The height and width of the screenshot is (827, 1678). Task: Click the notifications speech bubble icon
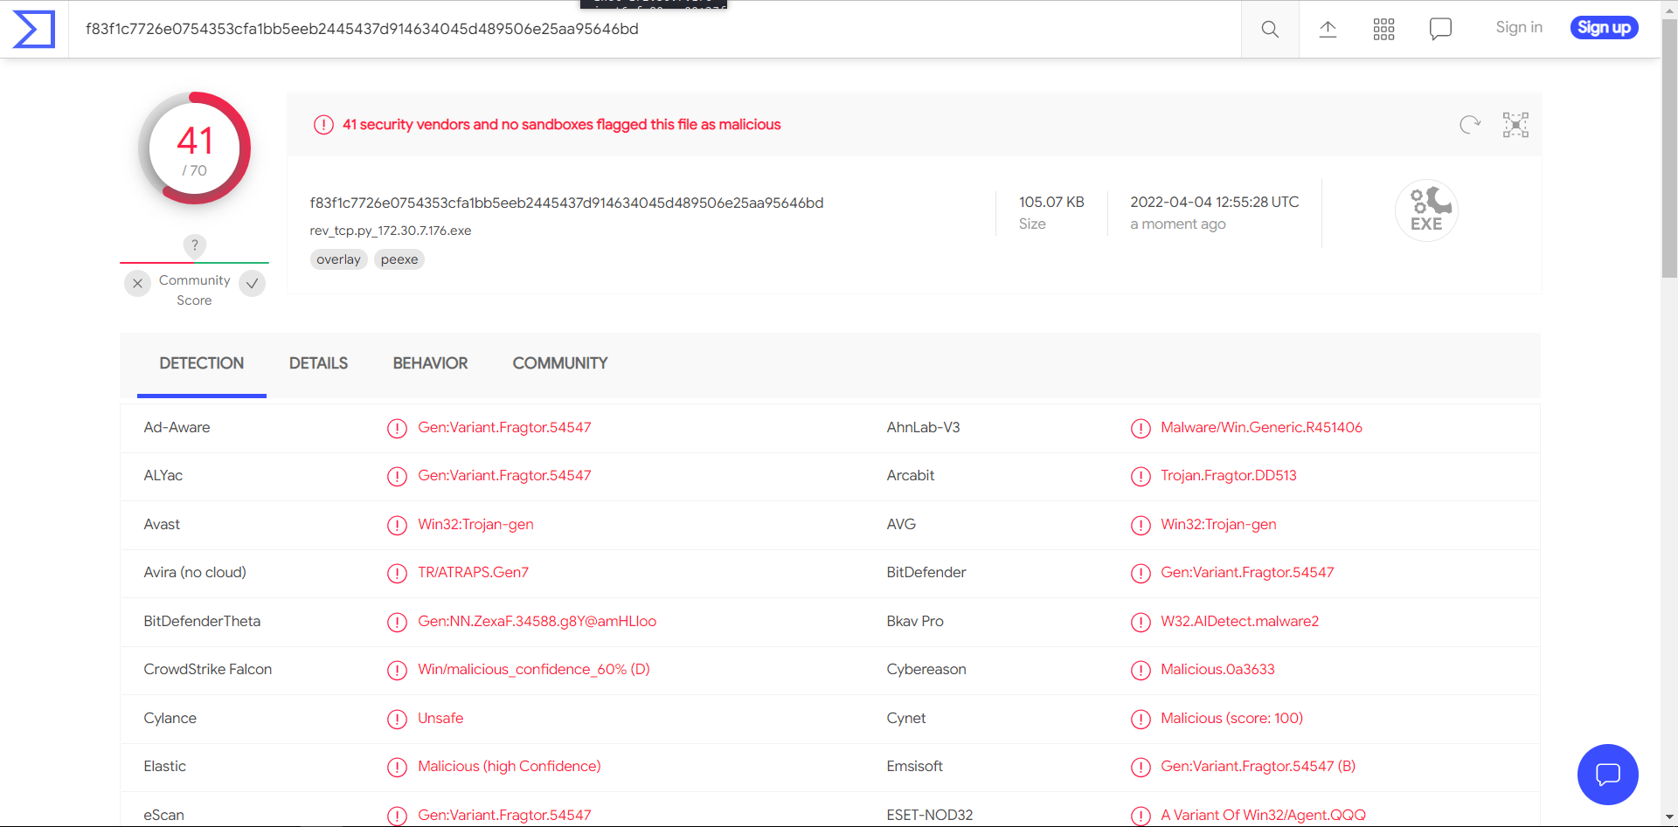click(1440, 29)
